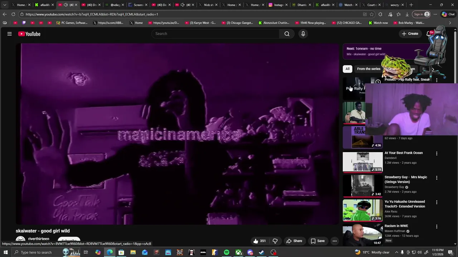Reload the page with the refresh icon
Screen dimensions: 458x257
click(x=13, y=14)
